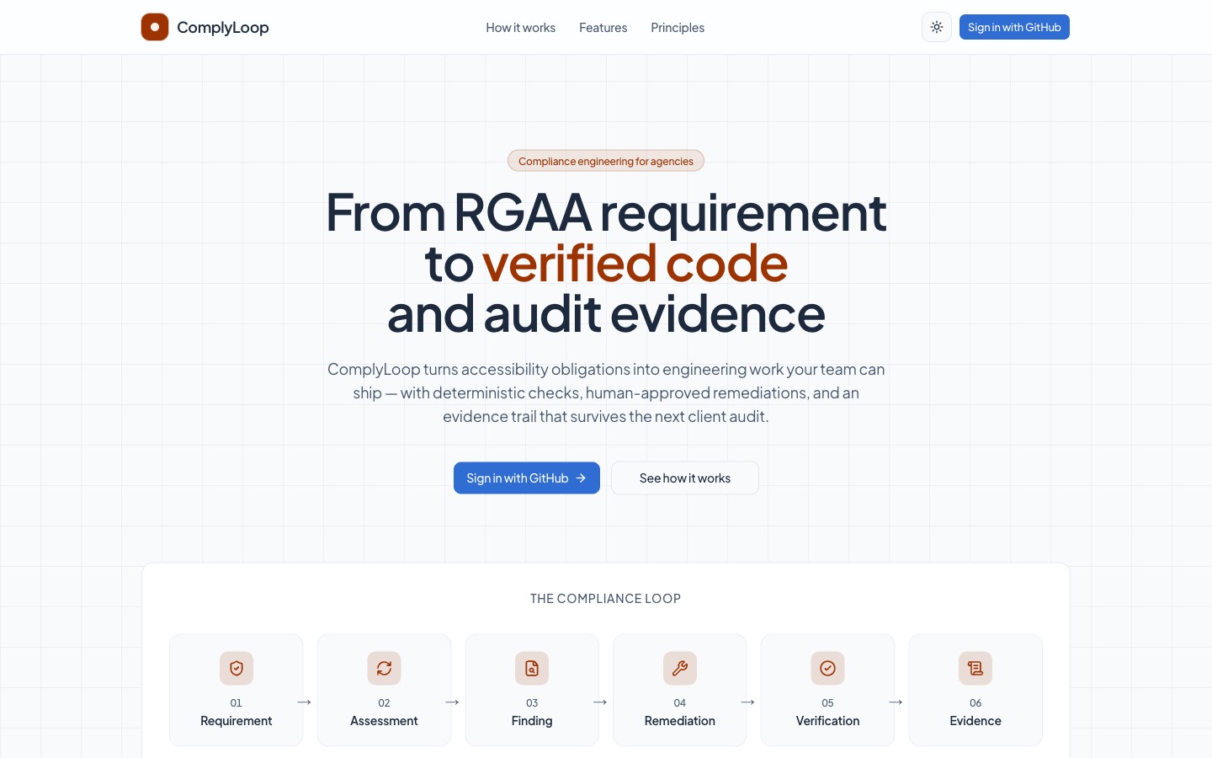This screenshot has width=1212, height=758.
Task: Click THE COMPLIANCE LOOP heading
Action: (606, 599)
